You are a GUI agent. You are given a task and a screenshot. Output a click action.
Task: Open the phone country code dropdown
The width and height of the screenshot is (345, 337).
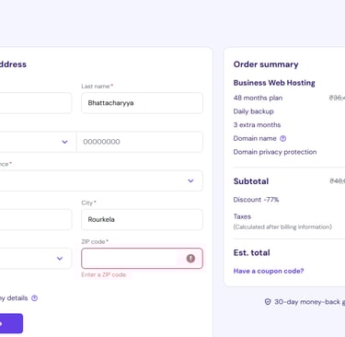coord(37,142)
